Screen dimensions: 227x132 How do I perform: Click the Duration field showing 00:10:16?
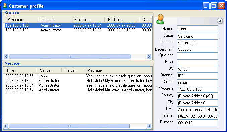coord(198,123)
